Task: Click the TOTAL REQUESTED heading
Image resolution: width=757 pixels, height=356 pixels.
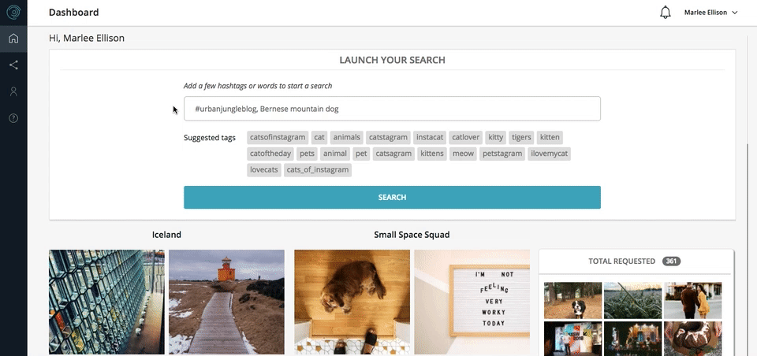Action: (x=622, y=261)
